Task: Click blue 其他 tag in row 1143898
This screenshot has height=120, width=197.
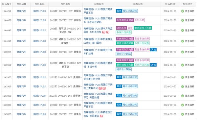Action: [x=119, y=96]
